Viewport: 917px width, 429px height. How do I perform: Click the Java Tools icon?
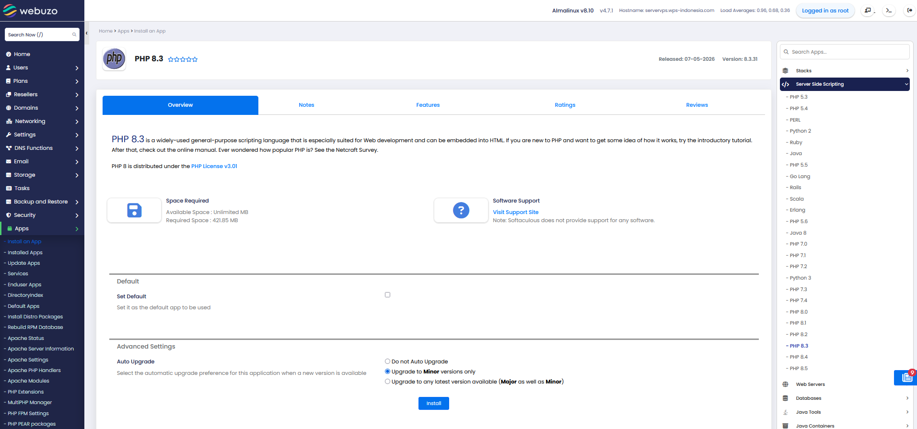coord(785,412)
